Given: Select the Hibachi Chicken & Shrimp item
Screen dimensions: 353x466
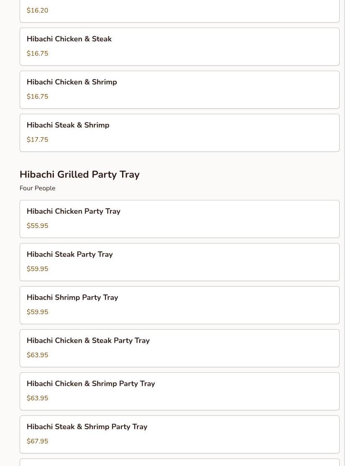Looking at the screenshot, I should click(179, 90).
